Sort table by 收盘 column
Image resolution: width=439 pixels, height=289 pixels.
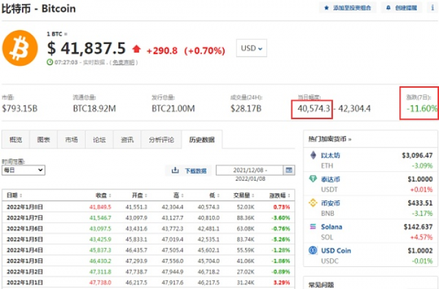[x=103, y=195]
